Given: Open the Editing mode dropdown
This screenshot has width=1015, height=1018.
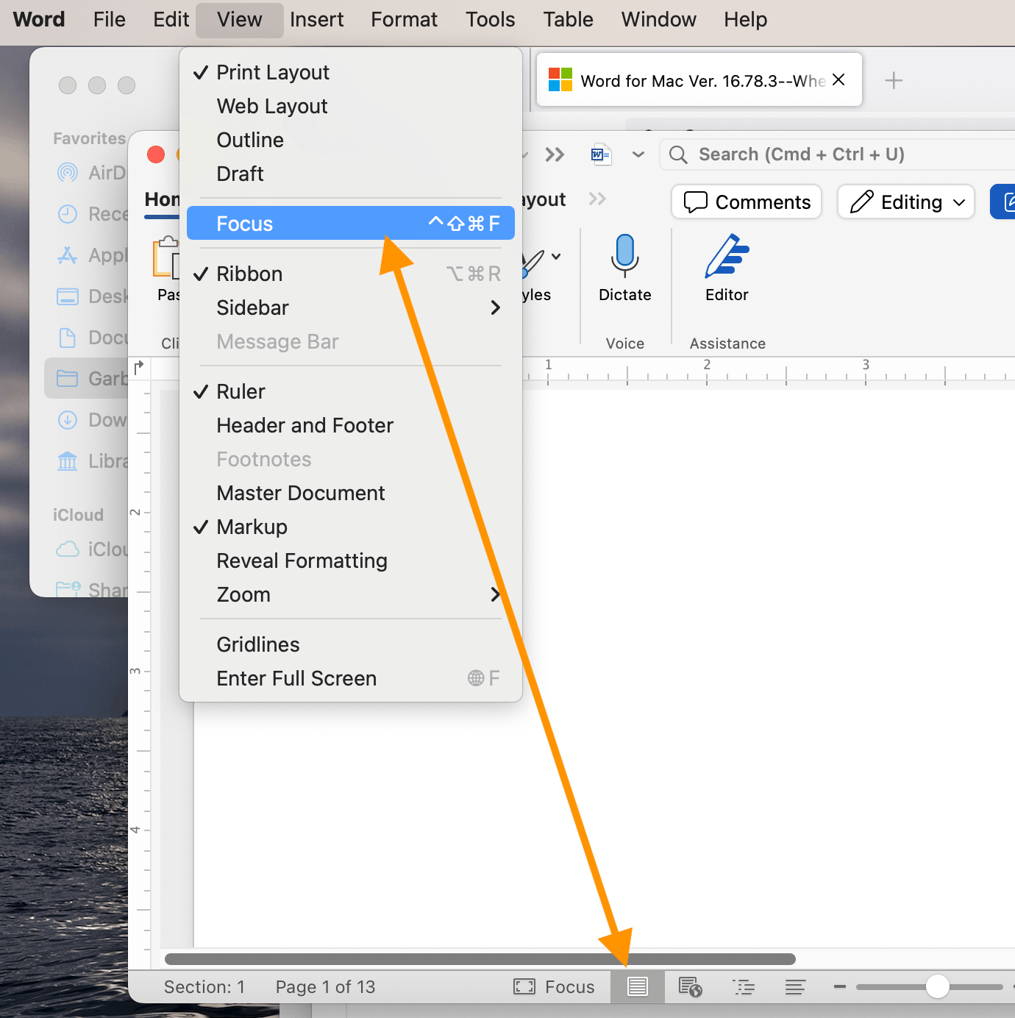Looking at the screenshot, I should pos(906,202).
